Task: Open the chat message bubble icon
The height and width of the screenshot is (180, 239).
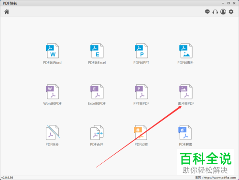Action: pyautogui.click(x=207, y=11)
